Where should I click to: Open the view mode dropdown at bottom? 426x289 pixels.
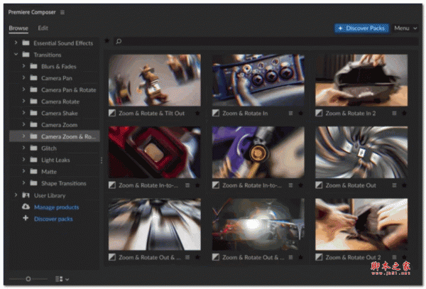point(62,279)
